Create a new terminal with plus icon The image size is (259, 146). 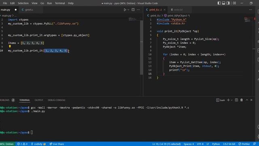(228, 100)
